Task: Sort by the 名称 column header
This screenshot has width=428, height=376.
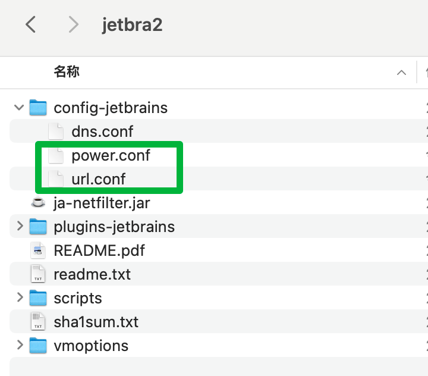Action: click(x=67, y=71)
